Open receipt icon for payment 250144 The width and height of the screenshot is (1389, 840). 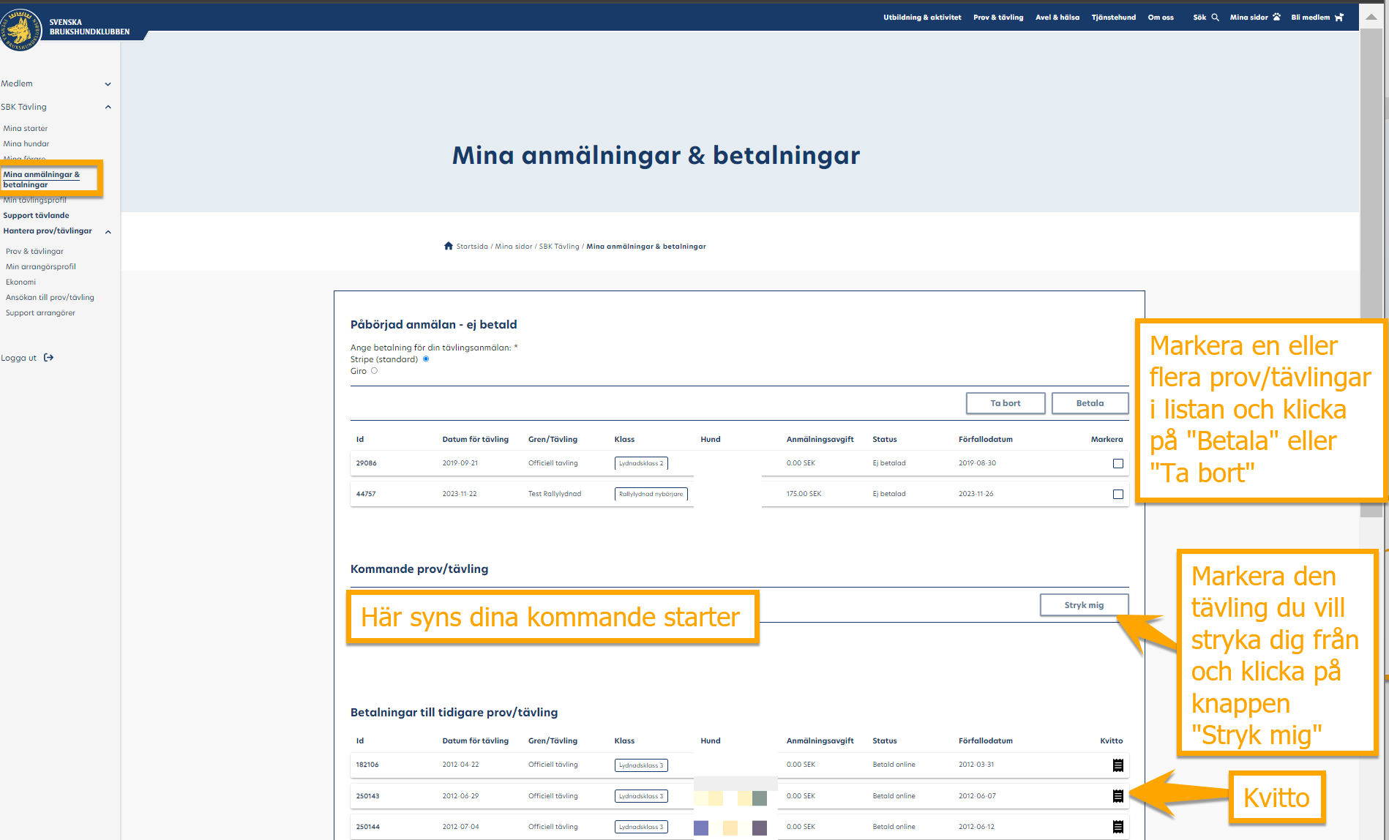(1117, 827)
